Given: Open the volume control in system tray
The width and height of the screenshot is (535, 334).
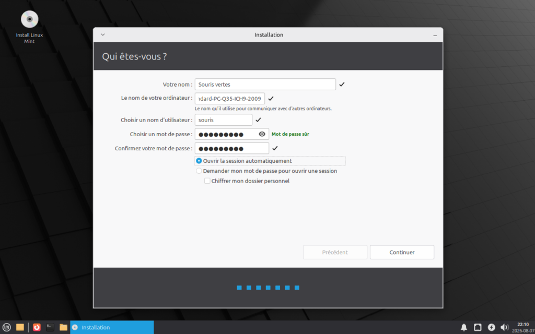Looking at the screenshot, I should (504, 327).
